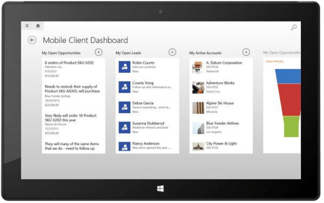Add new account with plus icon
The height and width of the screenshot is (203, 324).
(x=246, y=52)
